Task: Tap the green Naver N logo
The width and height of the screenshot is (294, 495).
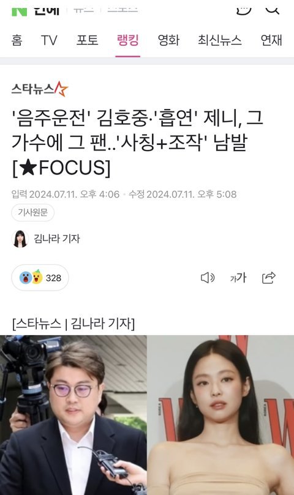Action: pos(19,11)
